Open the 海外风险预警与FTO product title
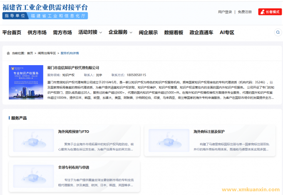Image resolution: width=283 pixels, height=195 pixels. tap(74, 132)
